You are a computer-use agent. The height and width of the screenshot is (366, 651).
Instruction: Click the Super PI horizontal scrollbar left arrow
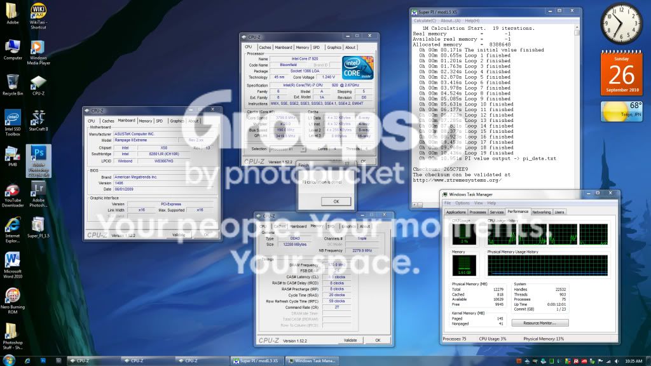pyautogui.click(x=415, y=205)
